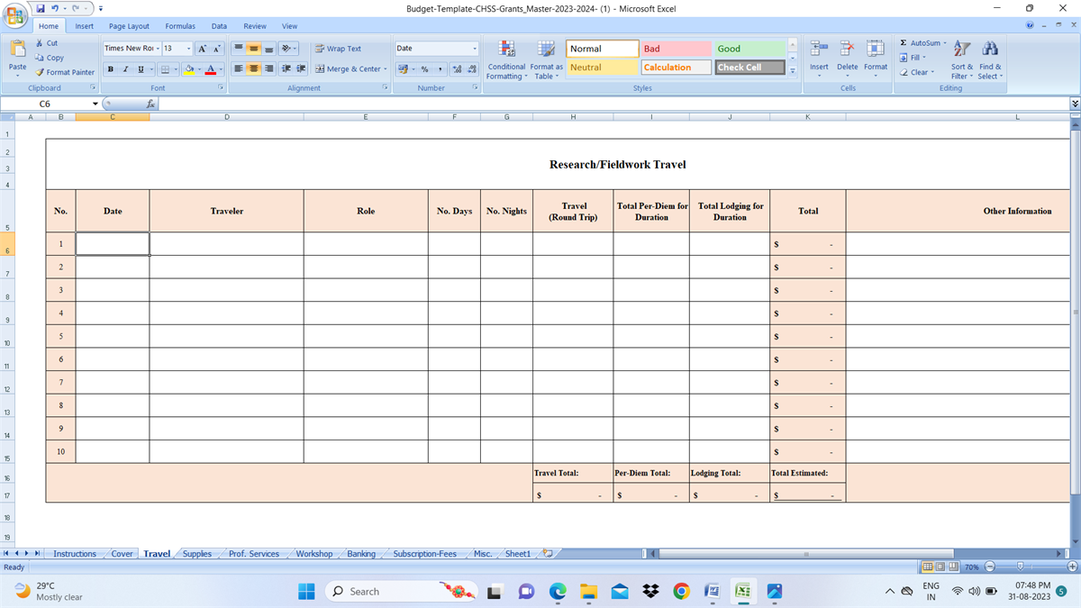The height and width of the screenshot is (608, 1081).
Task: Increase decimal places of selection
Action: tap(457, 68)
